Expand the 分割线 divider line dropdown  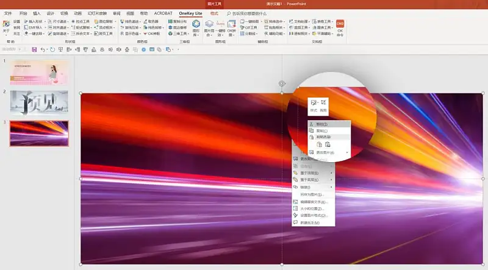point(257,34)
